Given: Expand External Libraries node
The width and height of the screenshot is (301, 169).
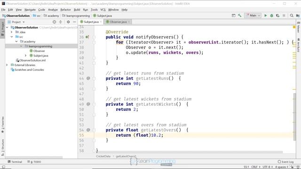Looking at the screenshot, I should pos(7,65).
